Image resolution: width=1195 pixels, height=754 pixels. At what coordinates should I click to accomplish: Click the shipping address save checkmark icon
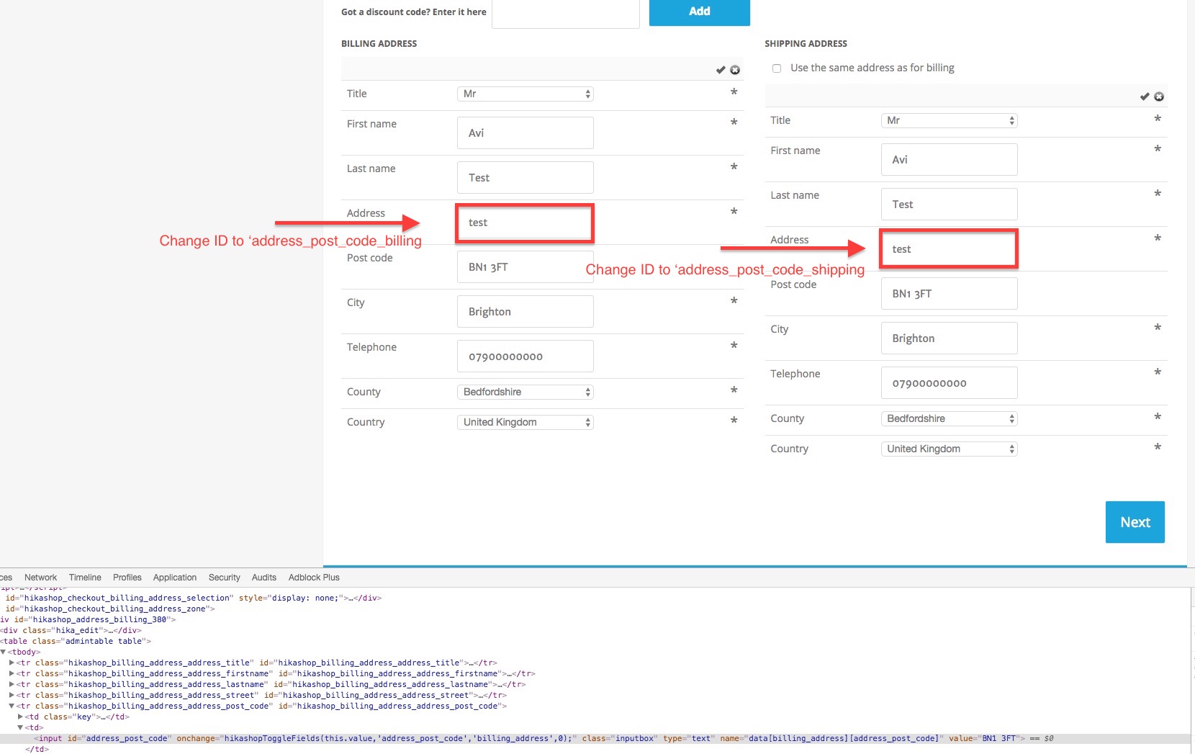(1145, 97)
